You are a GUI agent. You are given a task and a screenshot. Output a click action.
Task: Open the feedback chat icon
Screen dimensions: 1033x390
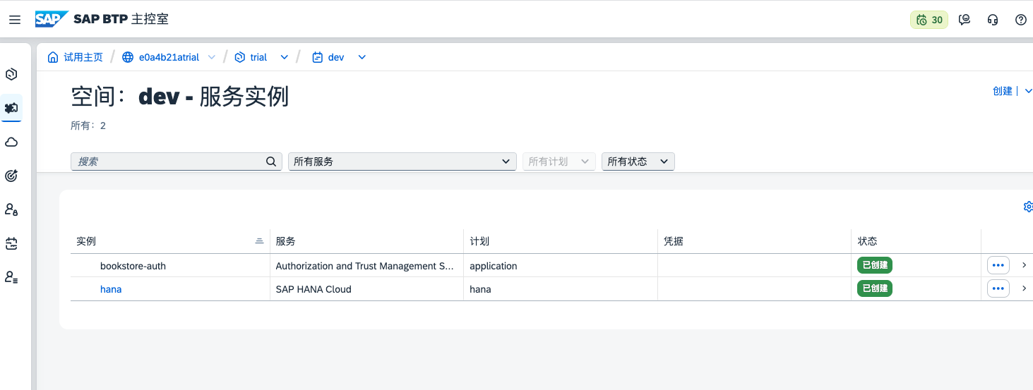point(964,20)
